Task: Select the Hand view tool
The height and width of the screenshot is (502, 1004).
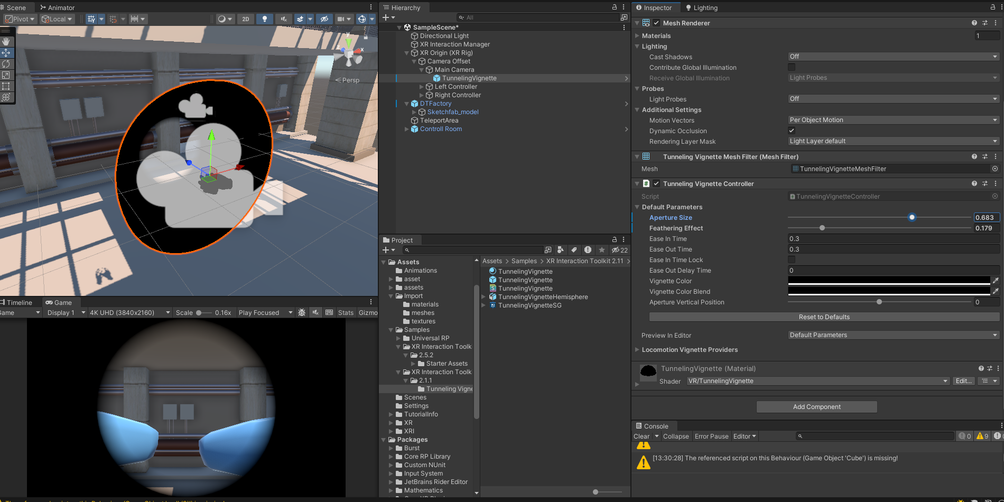Action: click(6, 41)
